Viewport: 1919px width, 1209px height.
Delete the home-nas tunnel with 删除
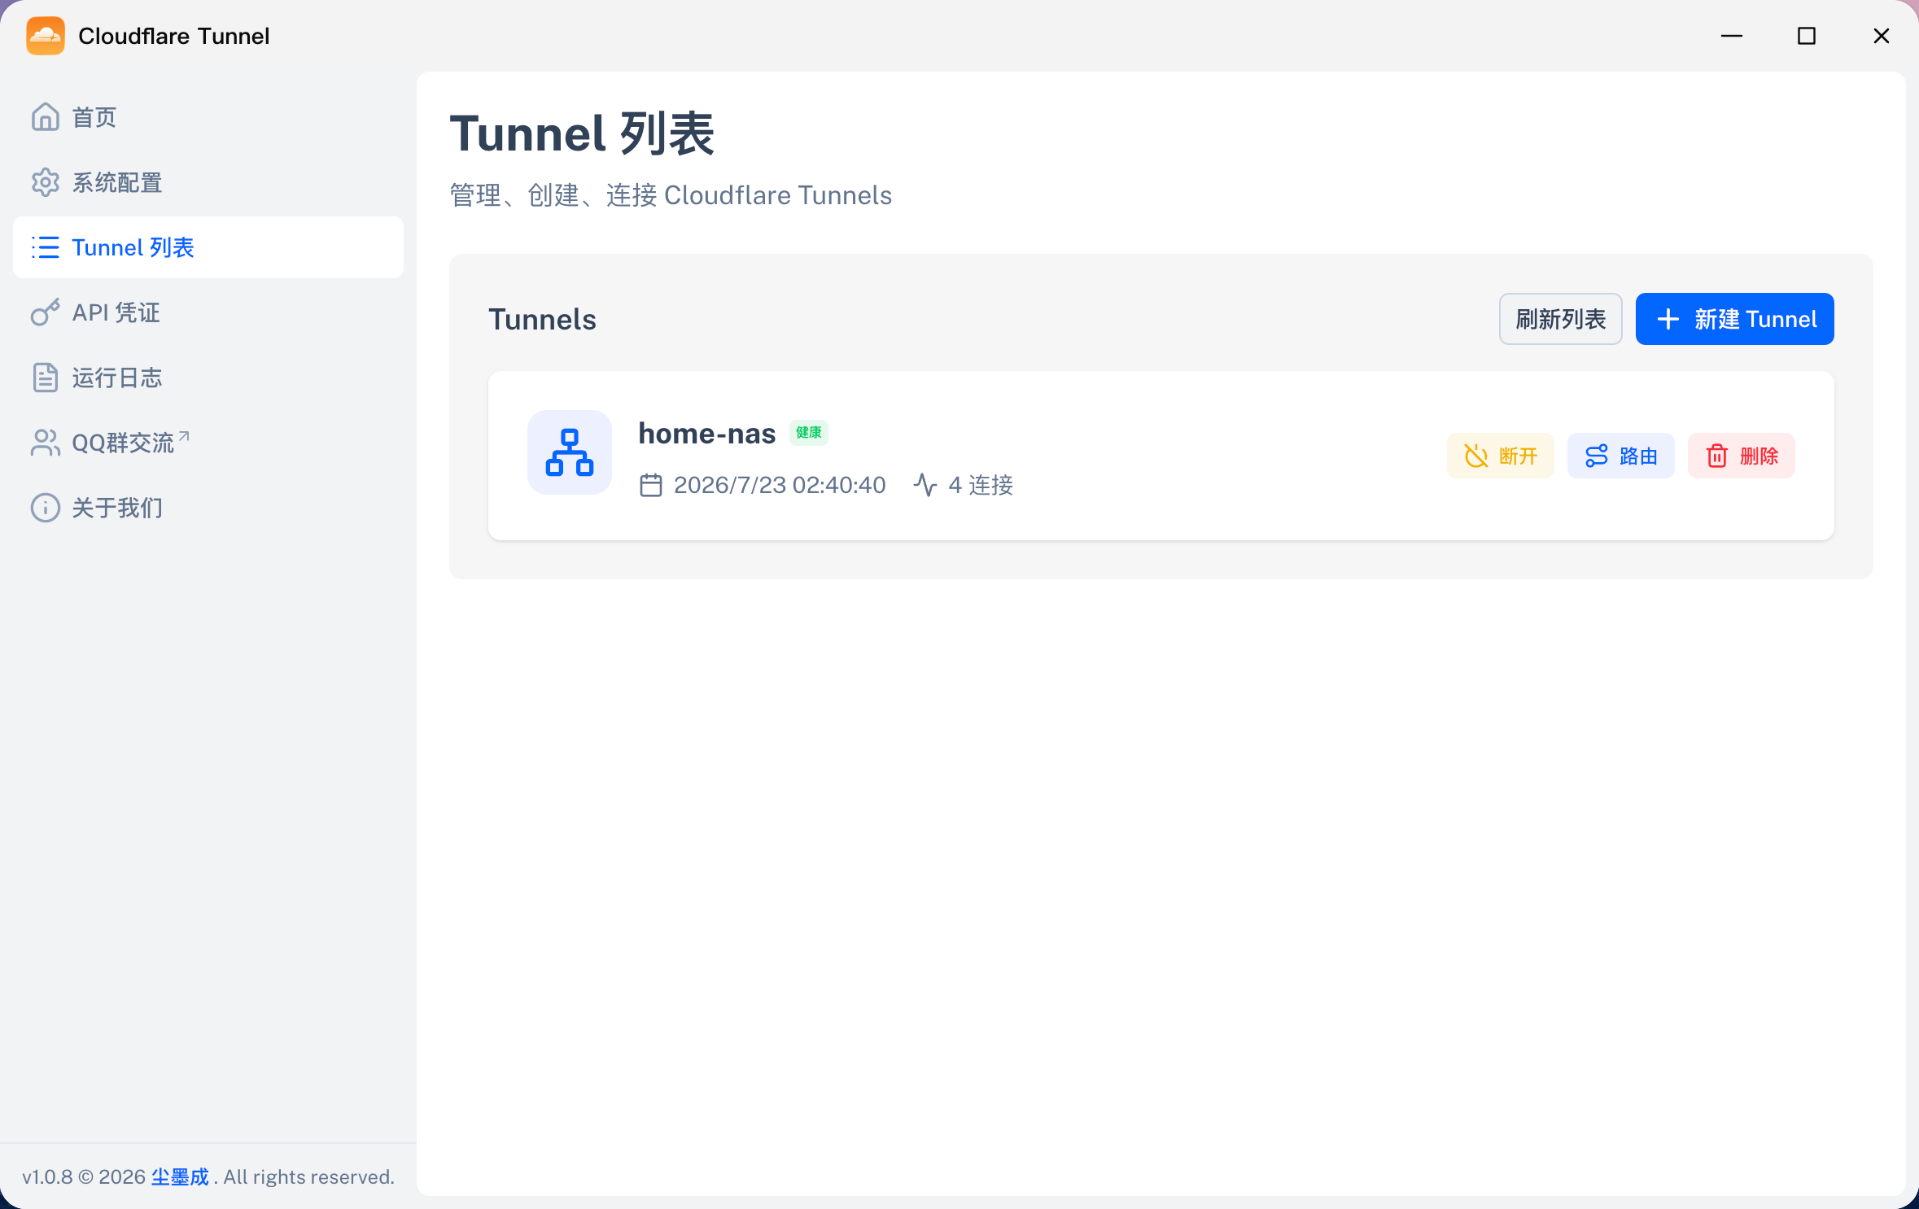click(x=1742, y=456)
